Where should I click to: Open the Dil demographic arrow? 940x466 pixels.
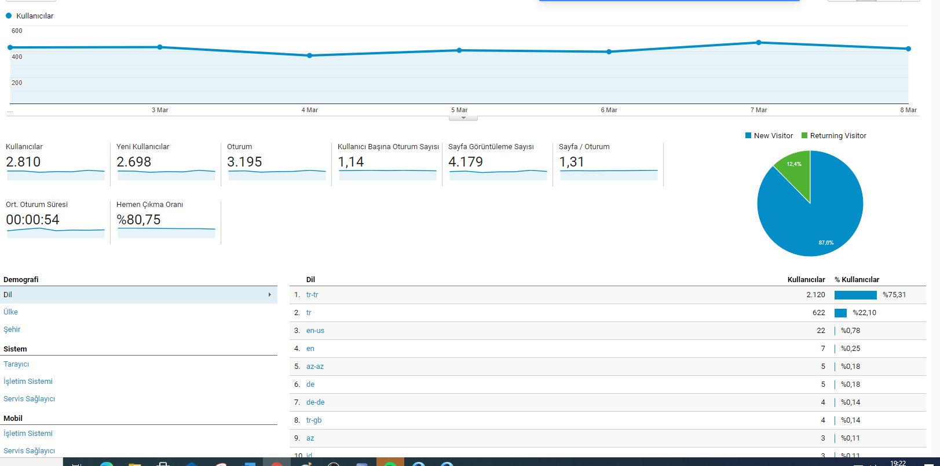point(269,295)
